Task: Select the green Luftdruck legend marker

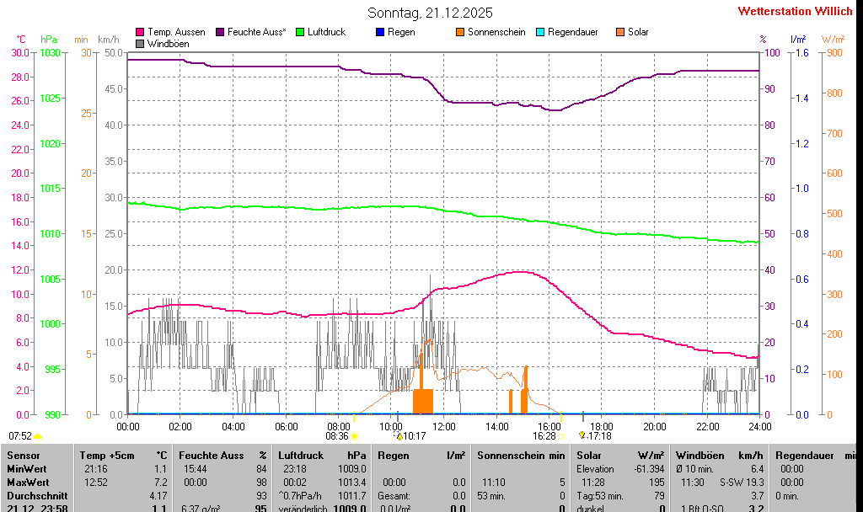Action: point(300,32)
